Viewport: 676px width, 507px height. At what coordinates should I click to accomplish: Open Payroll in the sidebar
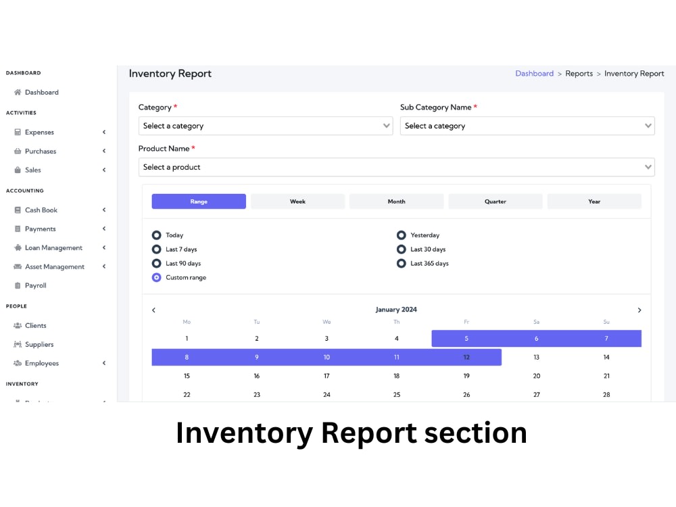click(x=35, y=285)
